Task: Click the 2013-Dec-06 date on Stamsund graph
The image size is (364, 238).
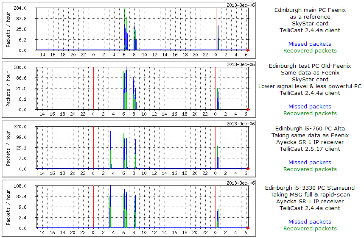Action: tap(241, 183)
